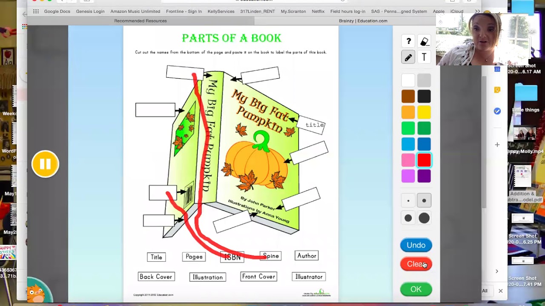Open Amazon Music Unlimited bookmark
Viewport: 545px width, 306px height.
click(x=135, y=11)
